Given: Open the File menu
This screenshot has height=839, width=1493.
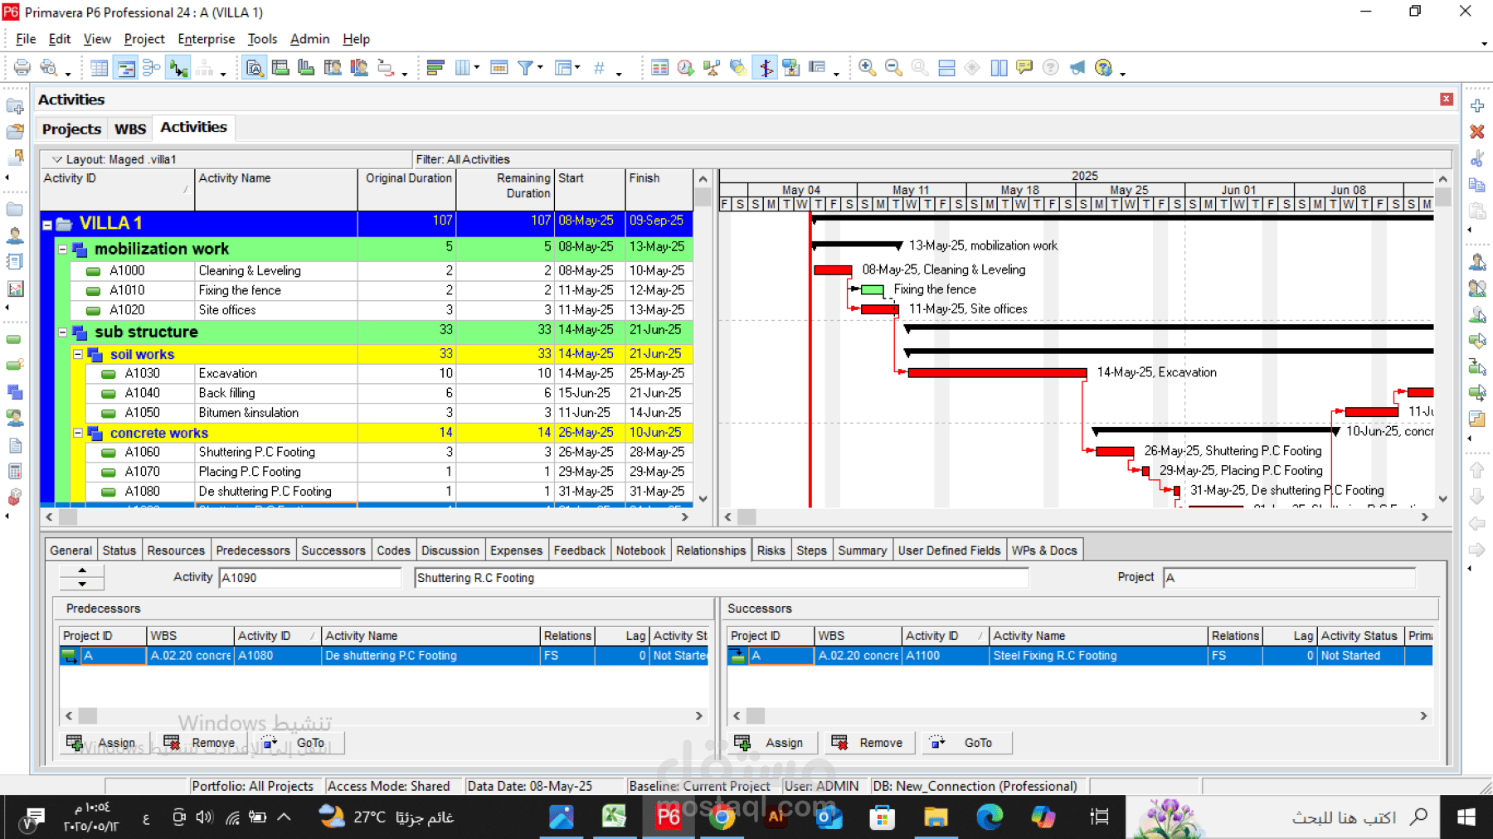Looking at the screenshot, I should [26, 39].
